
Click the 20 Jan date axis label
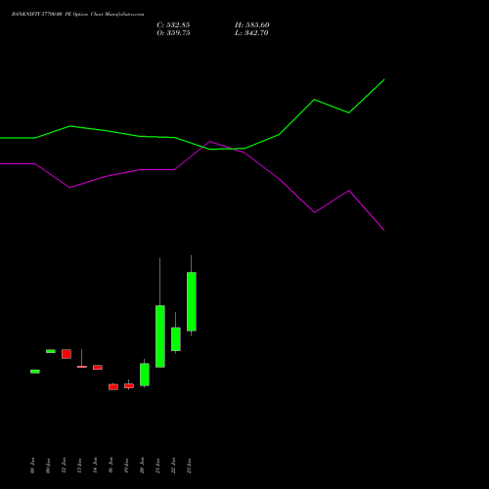coord(142,466)
